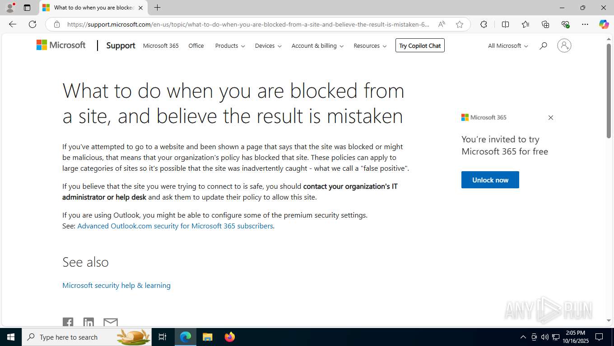Open the Office nav item
Screen dimensions: 614x346
coord(196,46)
